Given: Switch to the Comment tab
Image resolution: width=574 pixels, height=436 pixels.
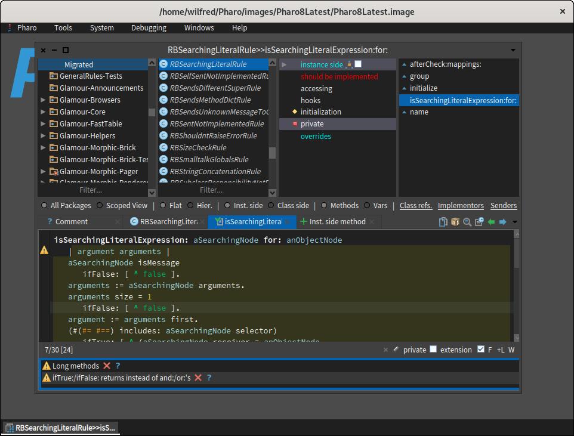Looking at the screenshot, I should (71, 222).
